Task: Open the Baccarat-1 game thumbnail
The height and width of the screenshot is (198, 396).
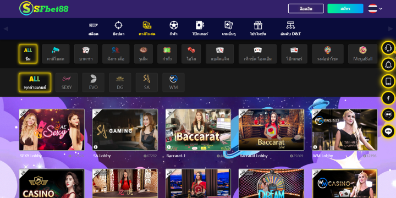Action: 198,130
